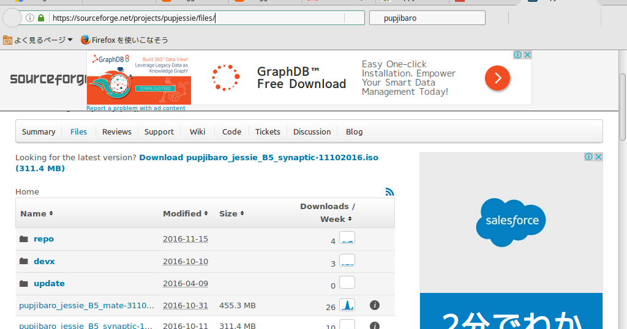Image resolution: width=627 pixels, height=329 pixels.
Task: Click the page vertical scrollbar thumb
Action: coord(623,107)
